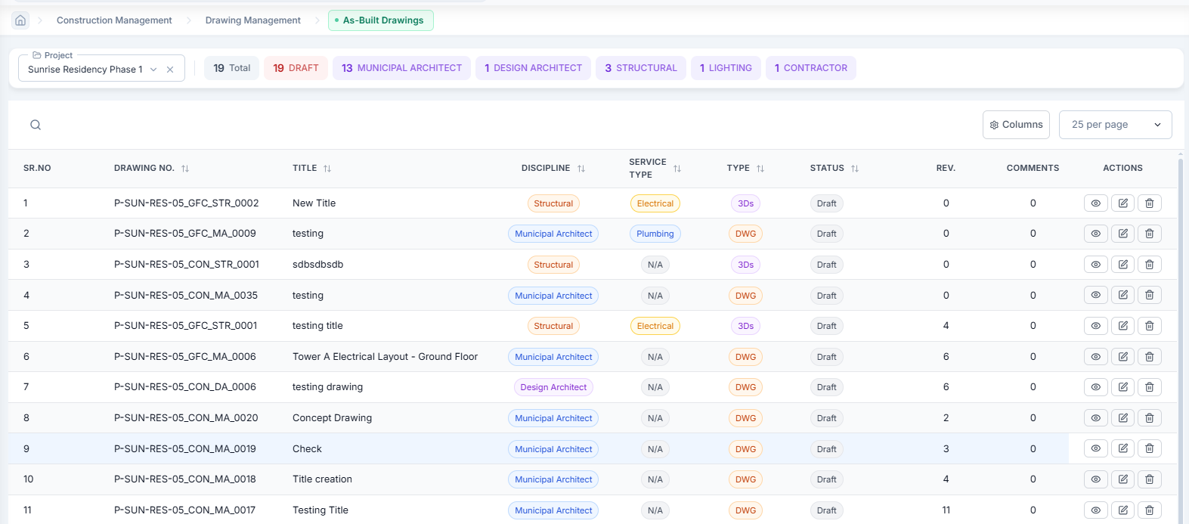Screen dimensions: 1189x524
Task: Delete the Check drawing row
Action: point(1150,449)
